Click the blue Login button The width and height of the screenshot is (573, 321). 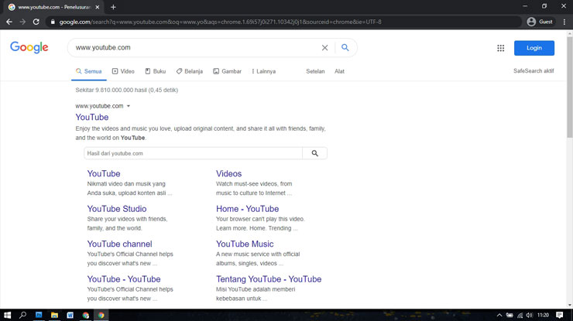coord(534,48)
